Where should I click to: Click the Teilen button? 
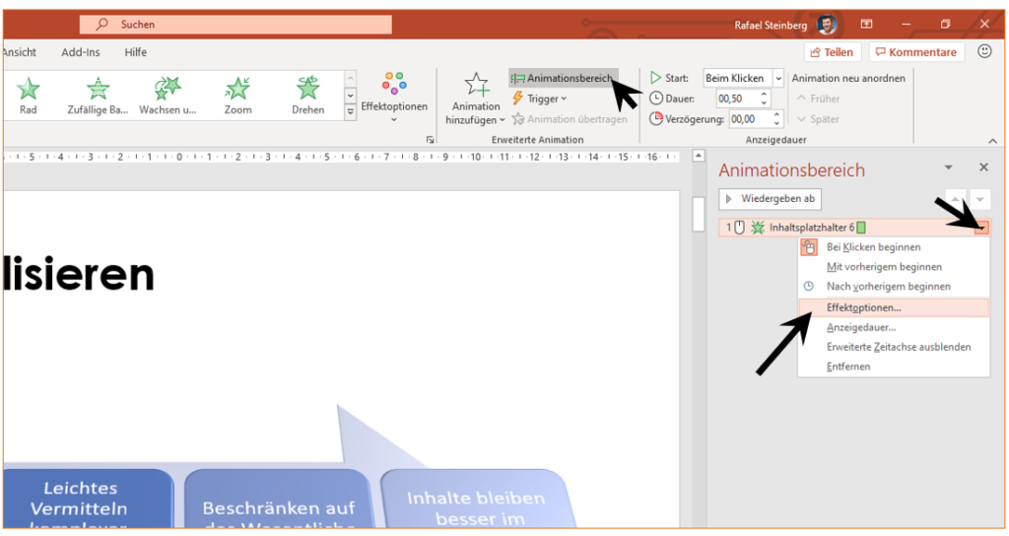click(x=832, y=52)
